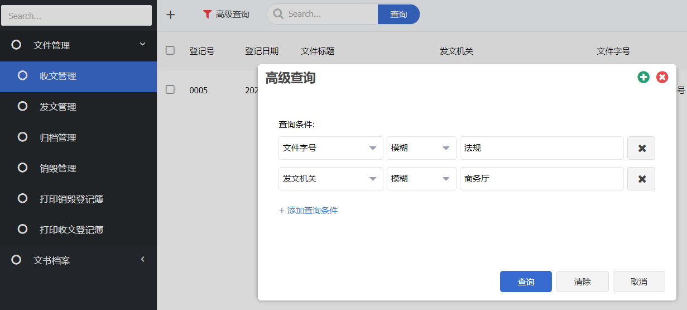
Task: Click the 清除 button
Action: 583,282
